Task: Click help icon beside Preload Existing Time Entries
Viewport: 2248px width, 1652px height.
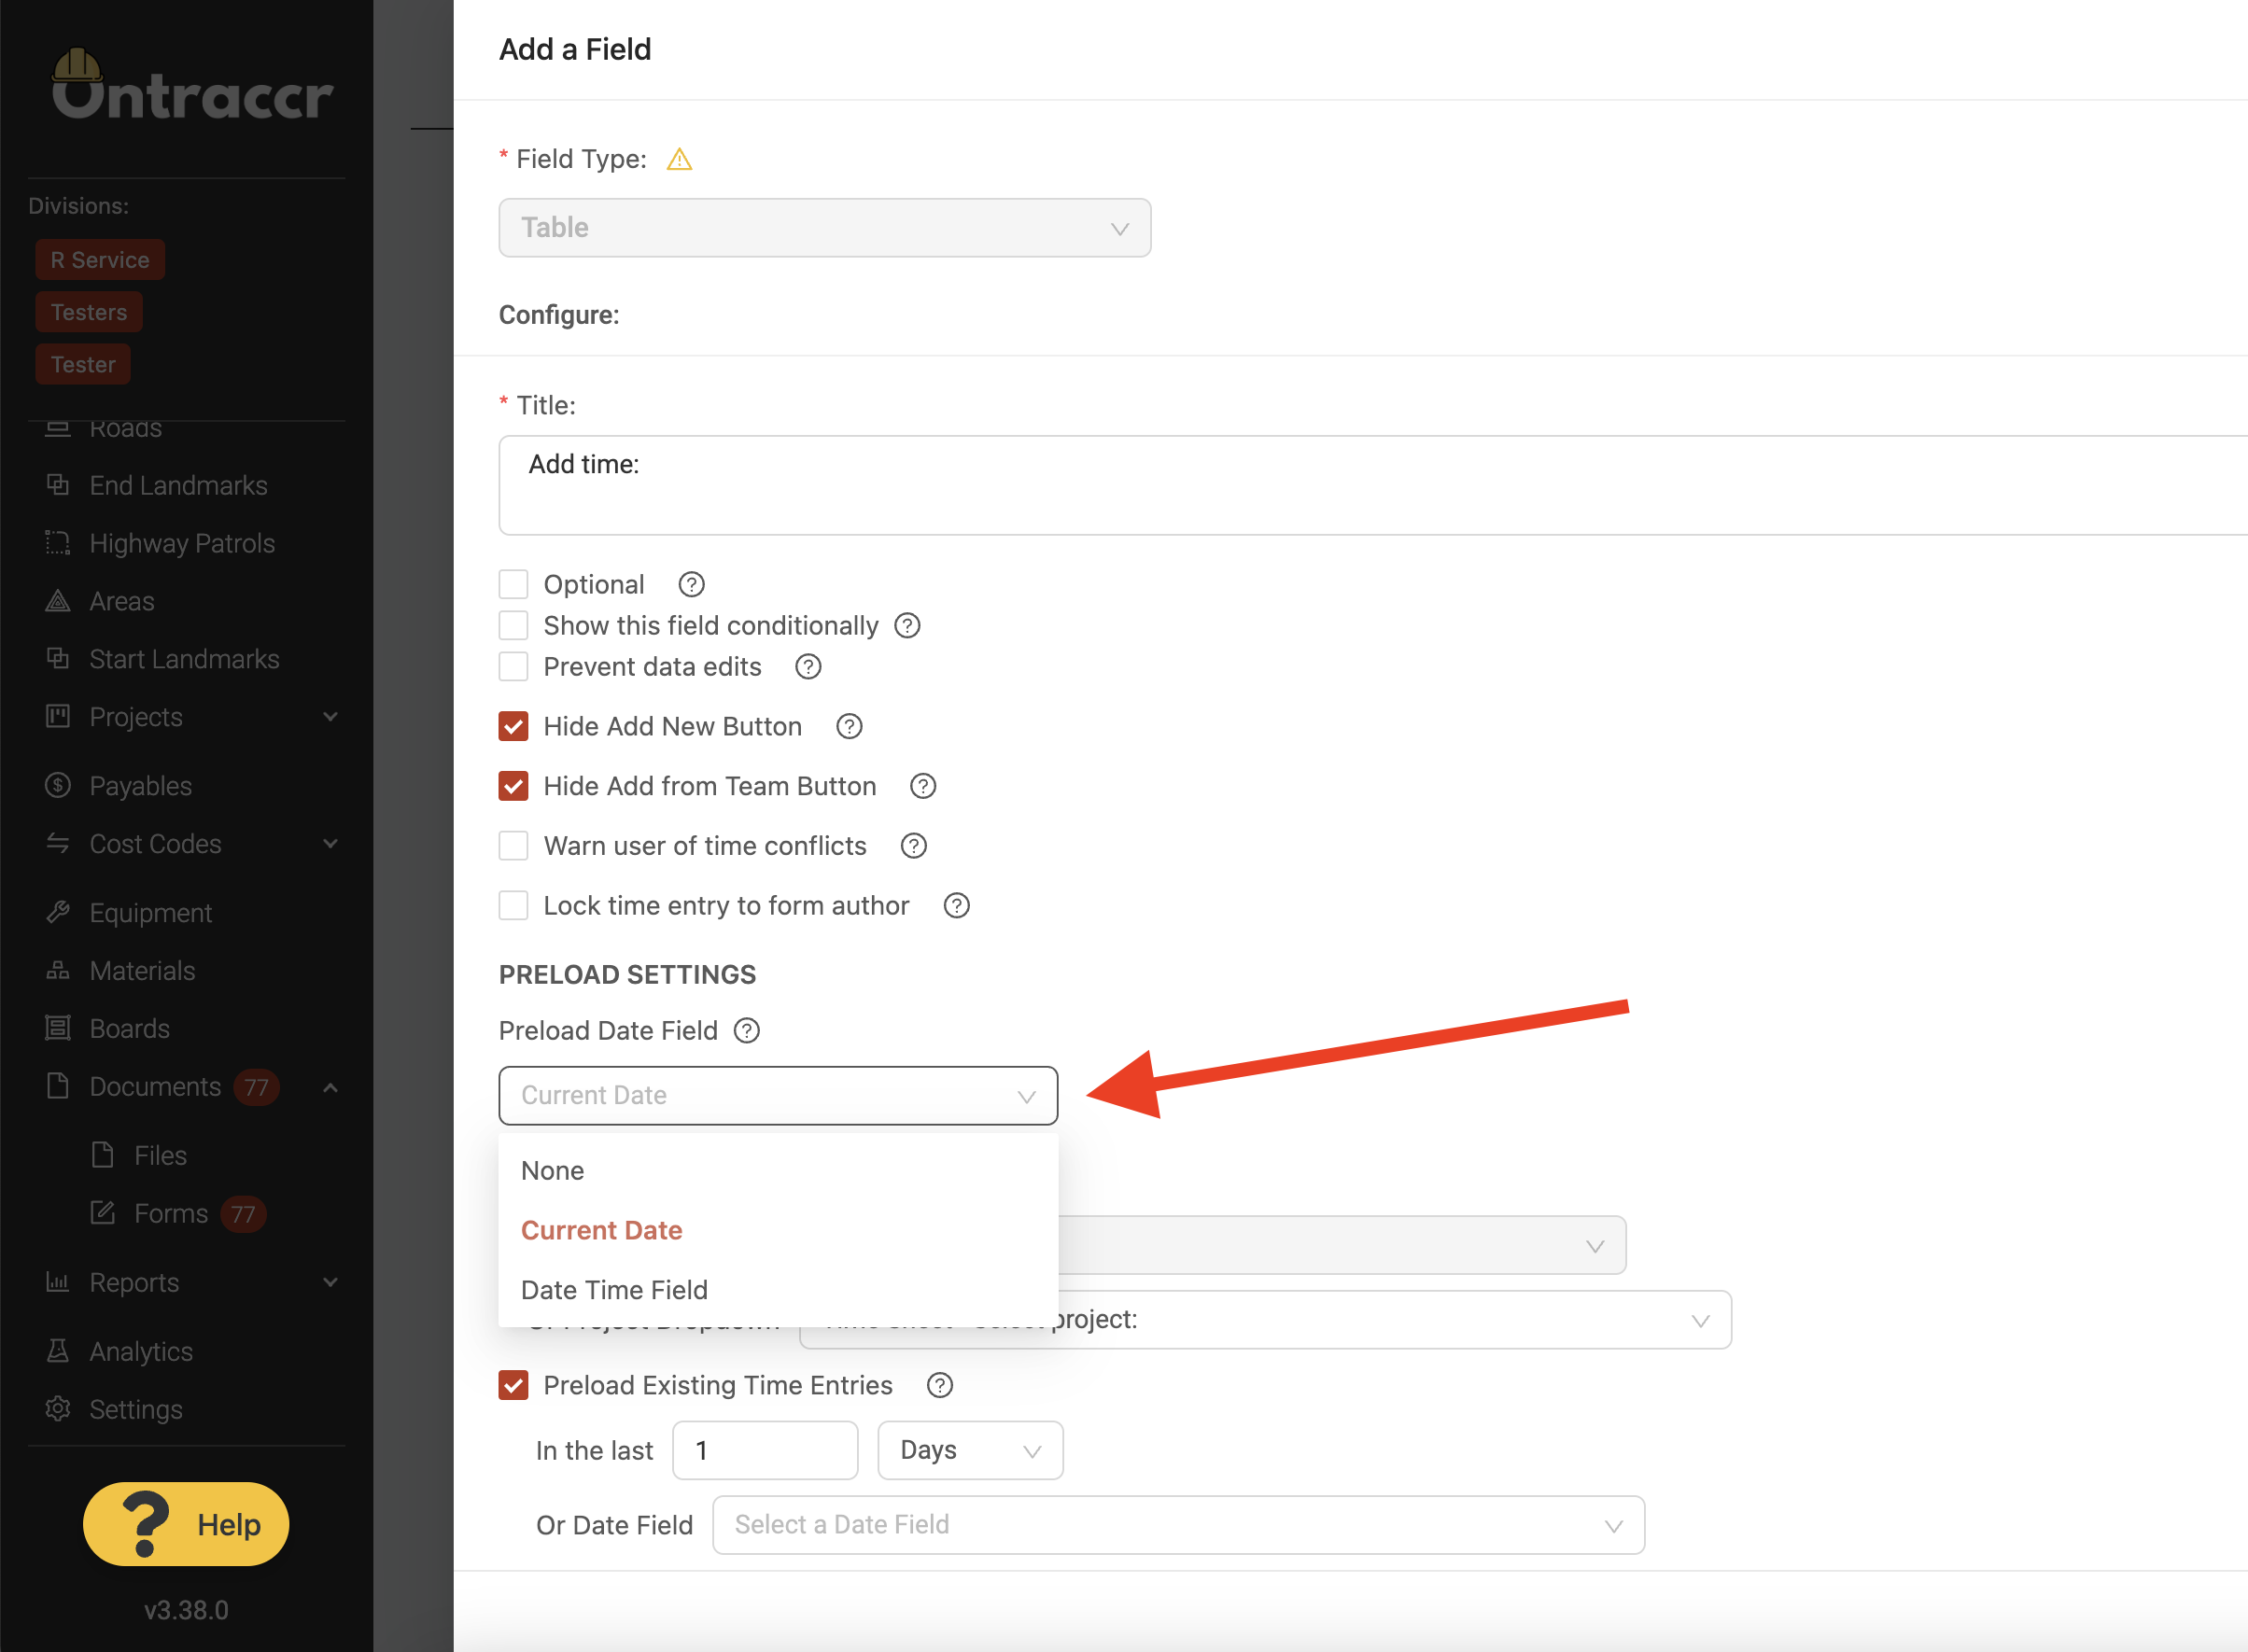Action: point(939,1385)
